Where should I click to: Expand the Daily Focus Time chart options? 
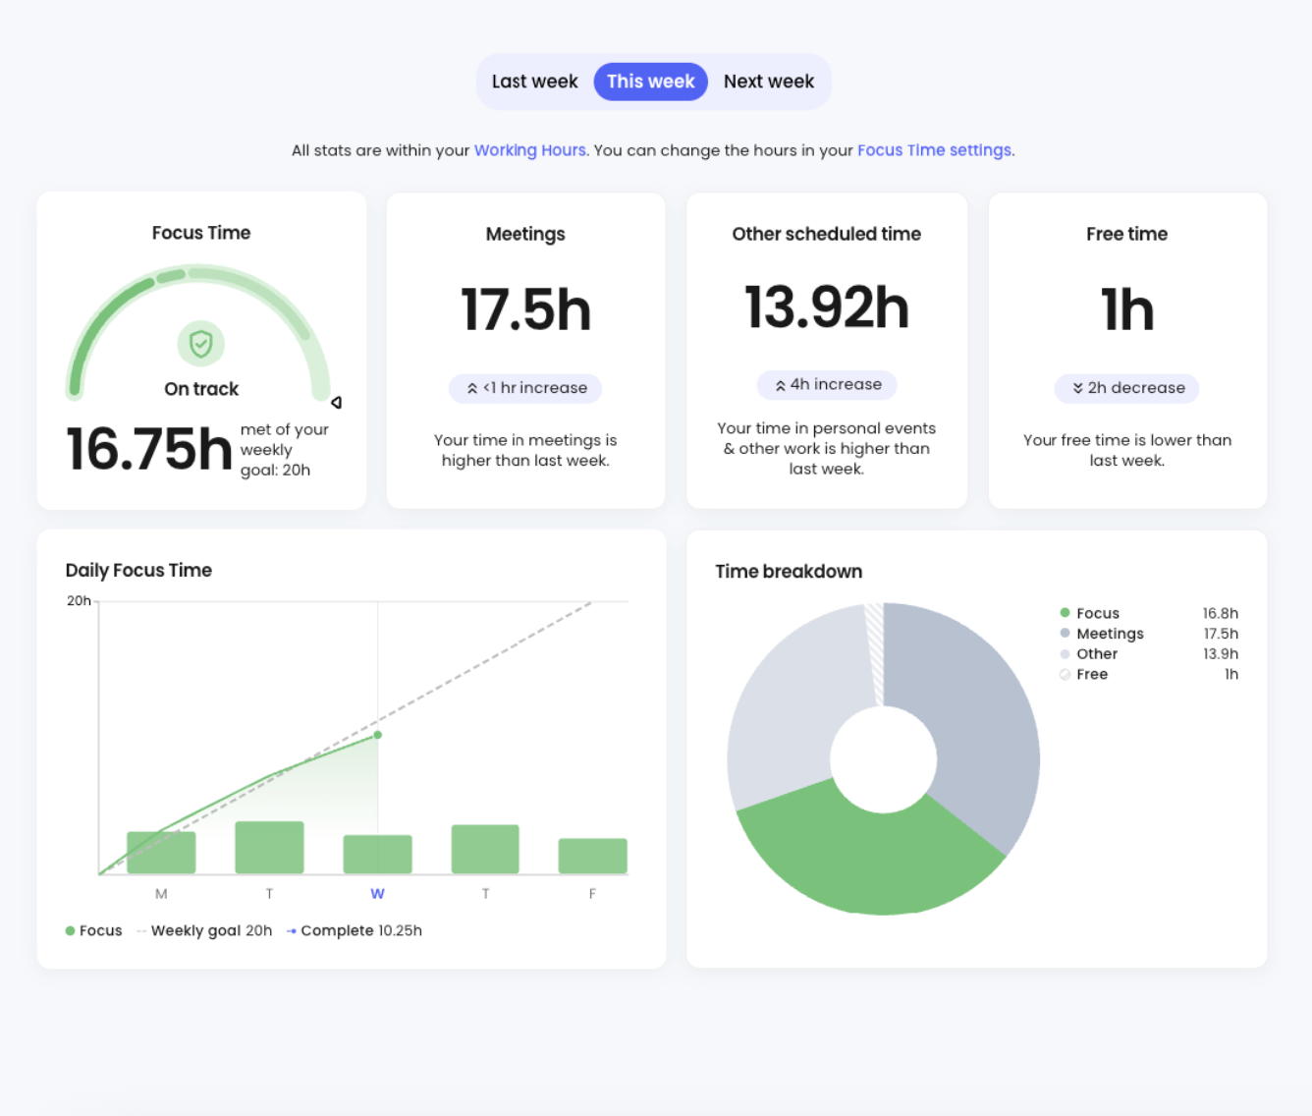pyautogui.click(x=138, y=570)
